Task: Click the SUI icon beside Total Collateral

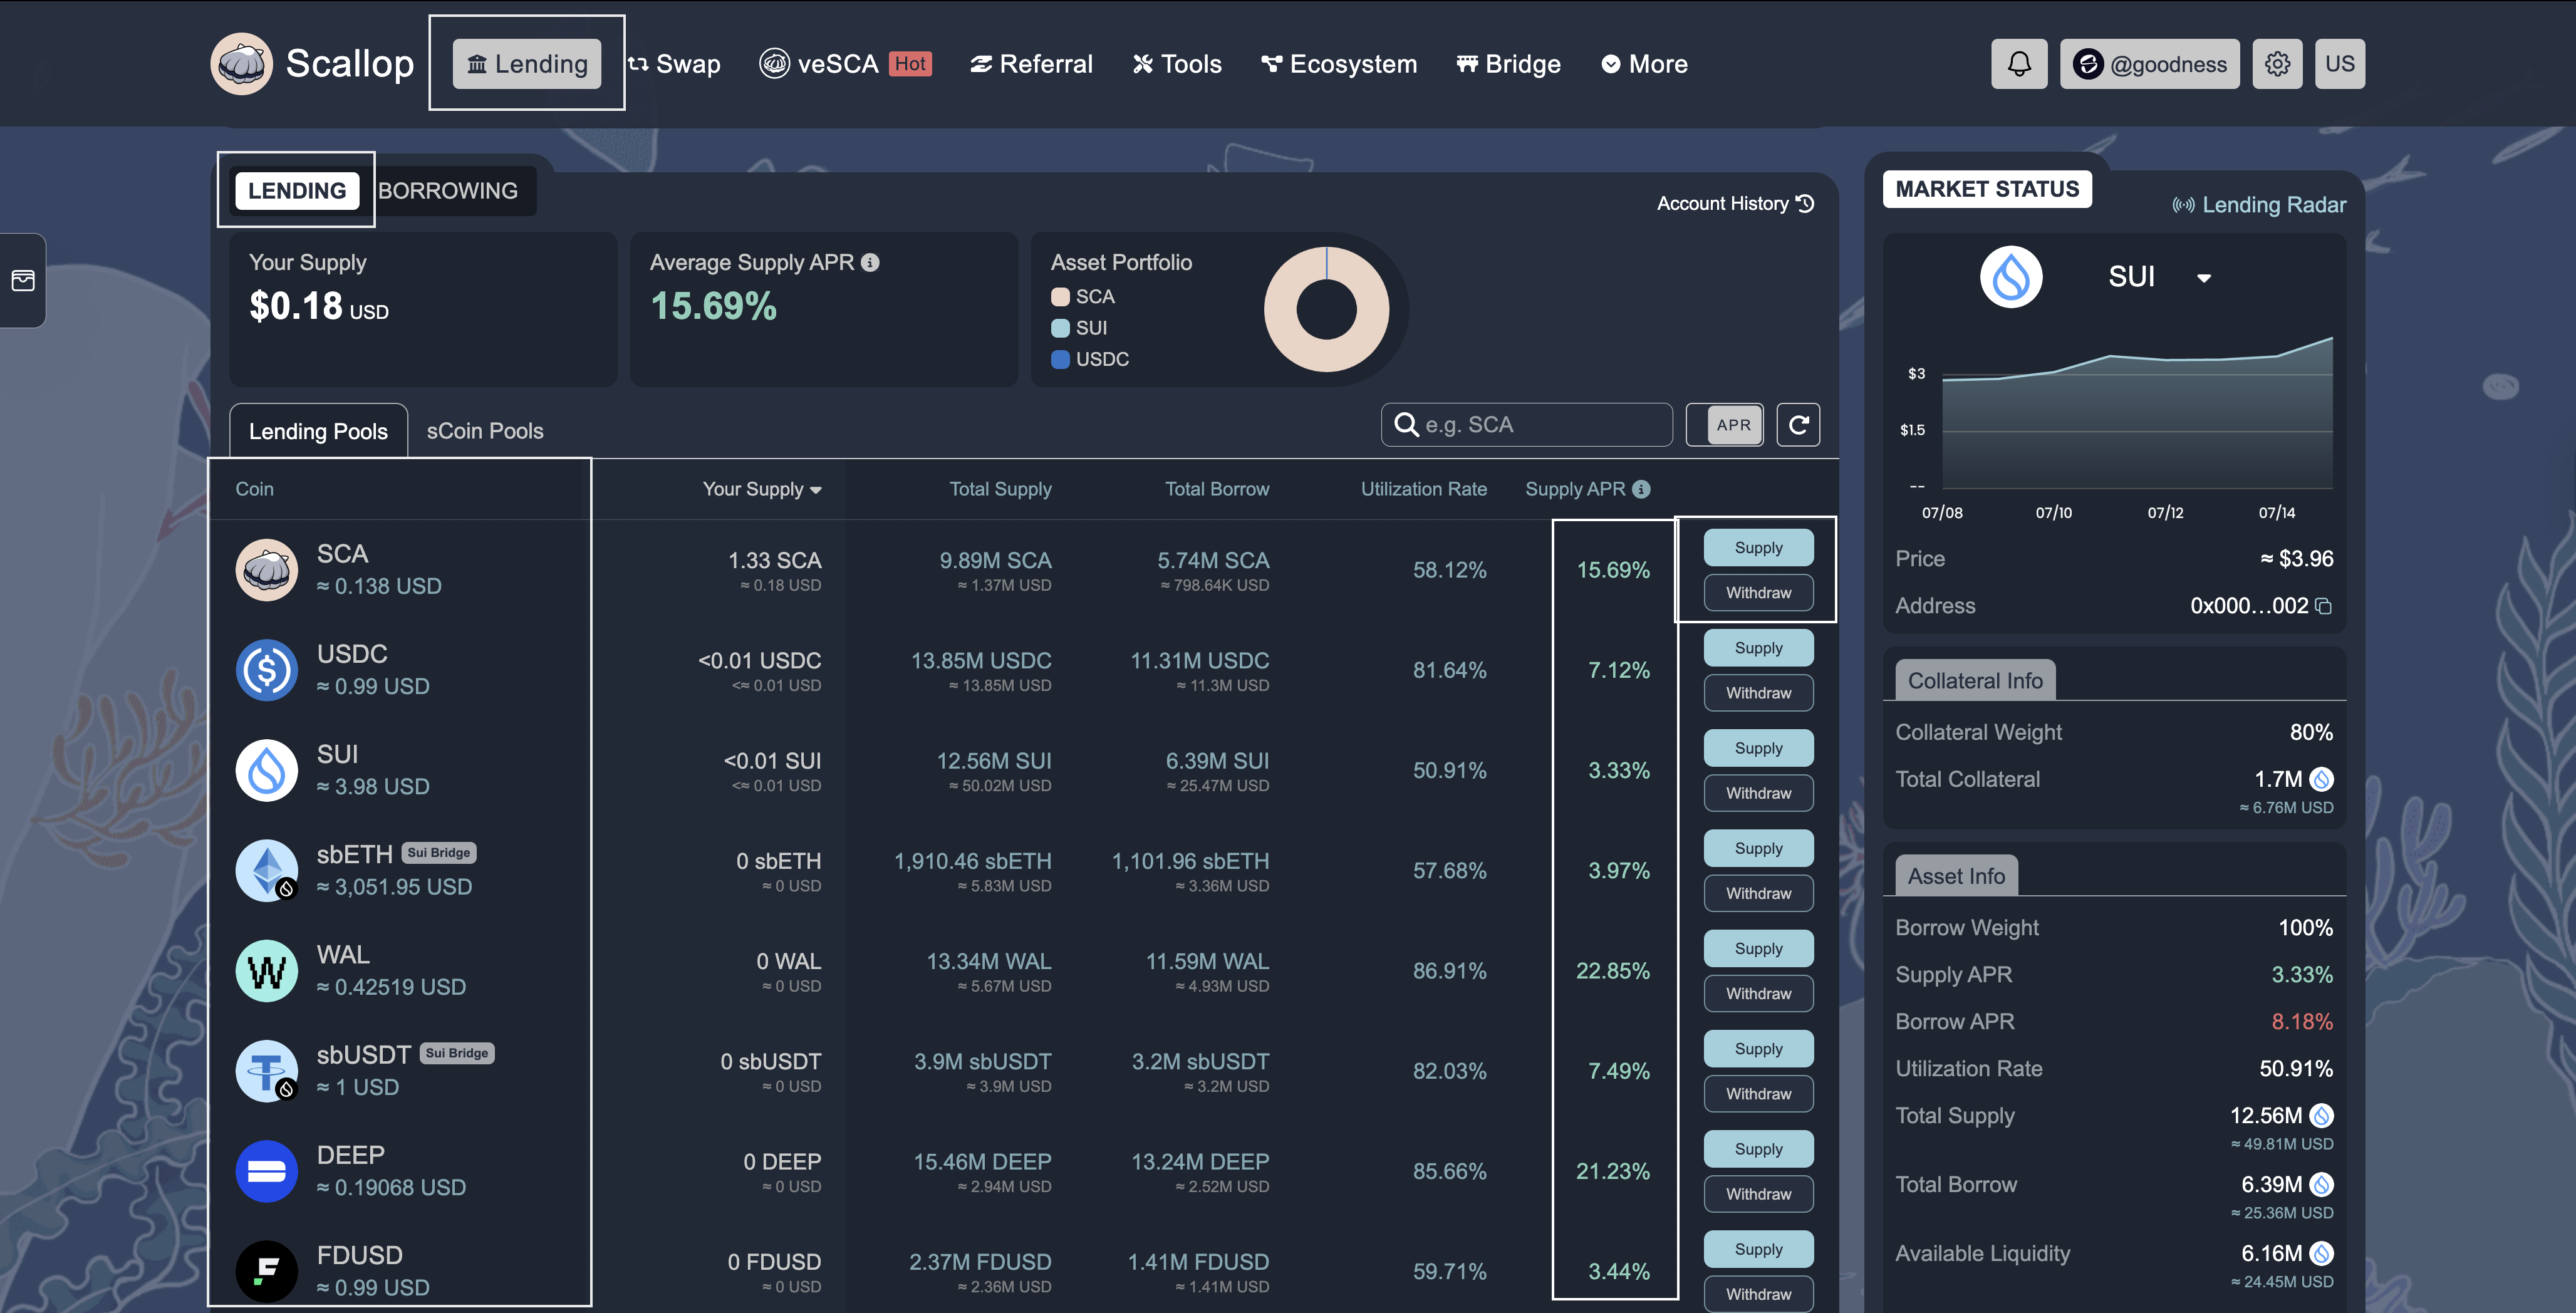Action: pyautogui.click(x=2322, y=779)
